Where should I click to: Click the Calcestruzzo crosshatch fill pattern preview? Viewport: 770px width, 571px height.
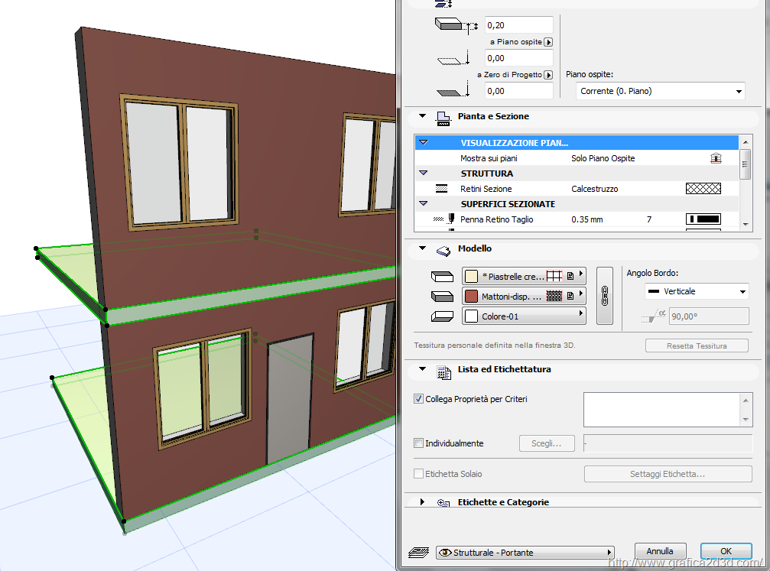click(x=703, y=189)
